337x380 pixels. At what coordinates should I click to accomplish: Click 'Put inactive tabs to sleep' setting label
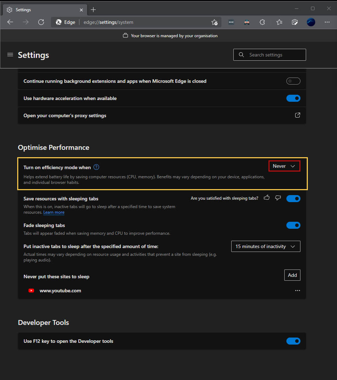pyautogui.click(x=91, y=246)
